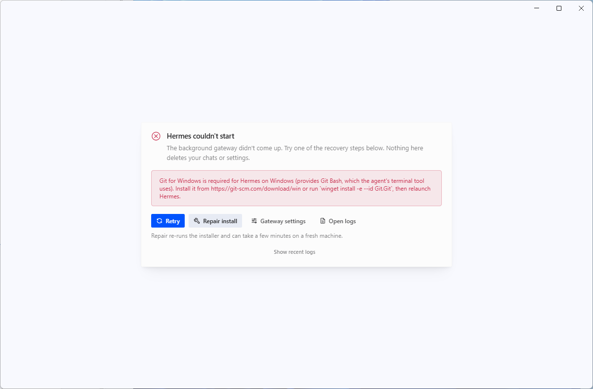Click the document icon beside Open logs
593x389 pixels.
(x=323, y=221)
